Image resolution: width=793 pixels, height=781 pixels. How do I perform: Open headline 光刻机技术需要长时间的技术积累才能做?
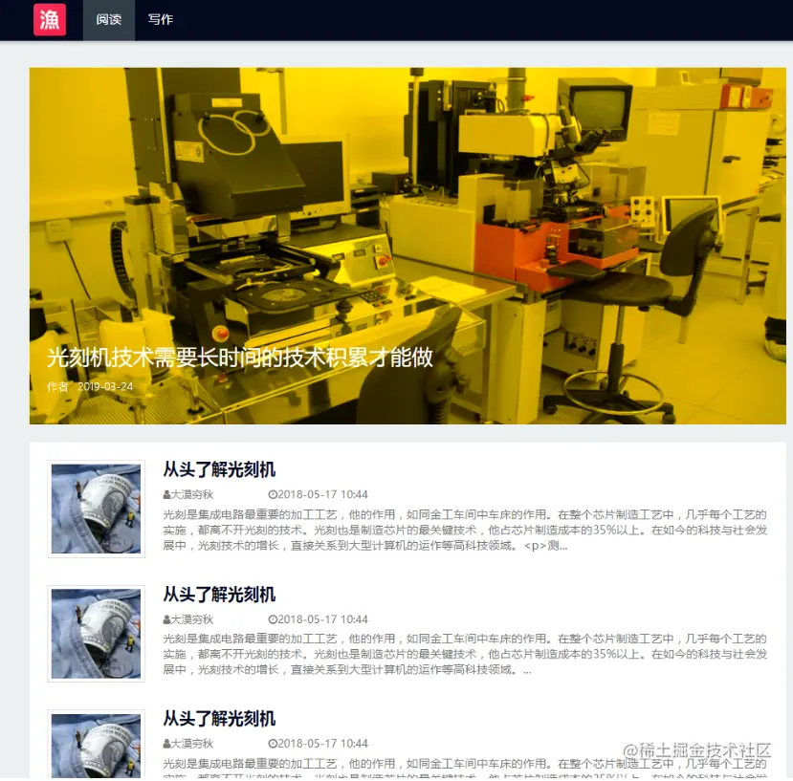240,358
